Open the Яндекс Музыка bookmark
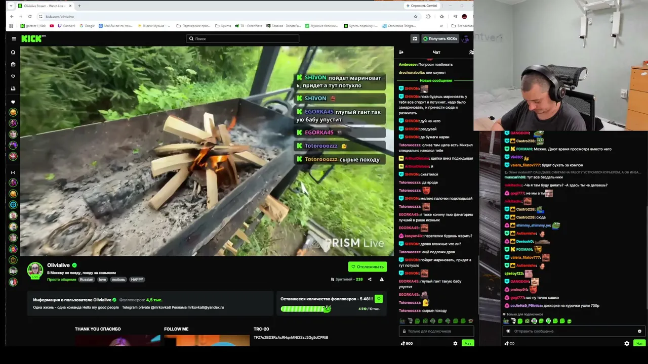Viewport: 648px width, 364px height. coord(155,26)
